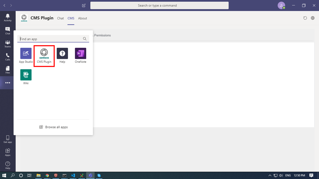Open Google Chrome from the taskbar
The width and height of the screenshot is (319, 179).
[47, 175]
